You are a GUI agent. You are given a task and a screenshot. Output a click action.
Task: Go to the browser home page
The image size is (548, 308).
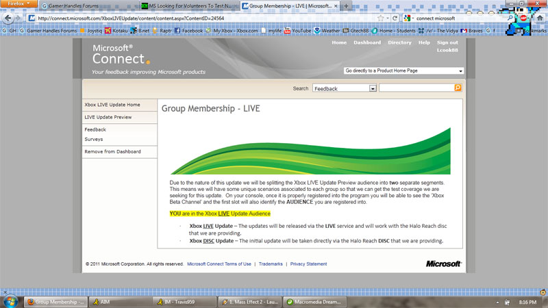[x=540, y=18]
